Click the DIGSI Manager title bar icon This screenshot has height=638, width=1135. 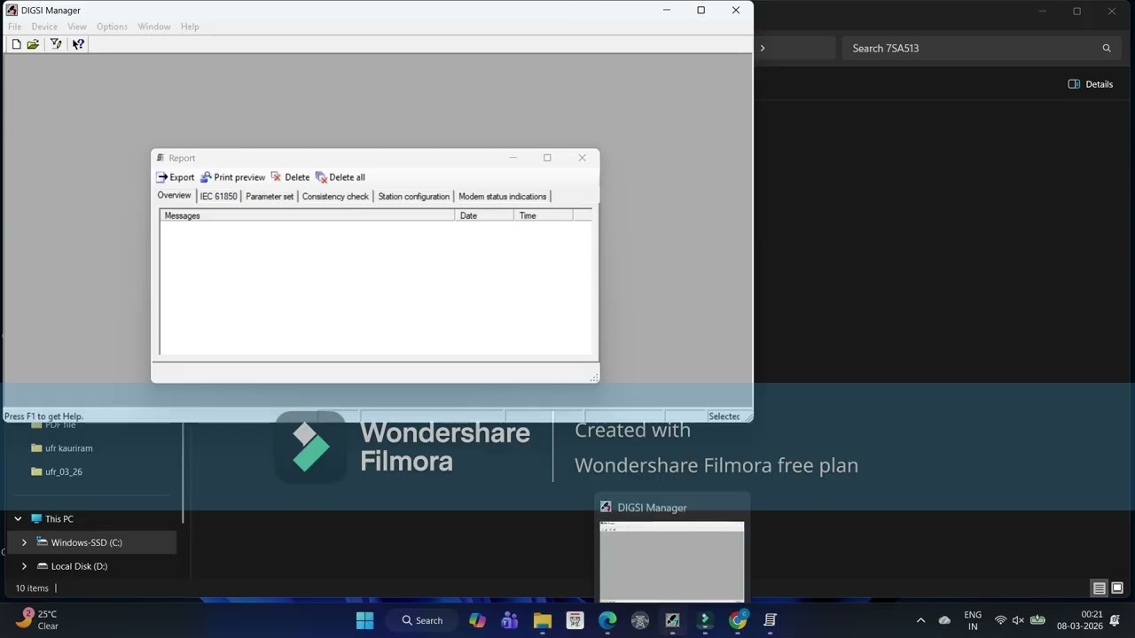pyautogui.click(x=12, y=11)
